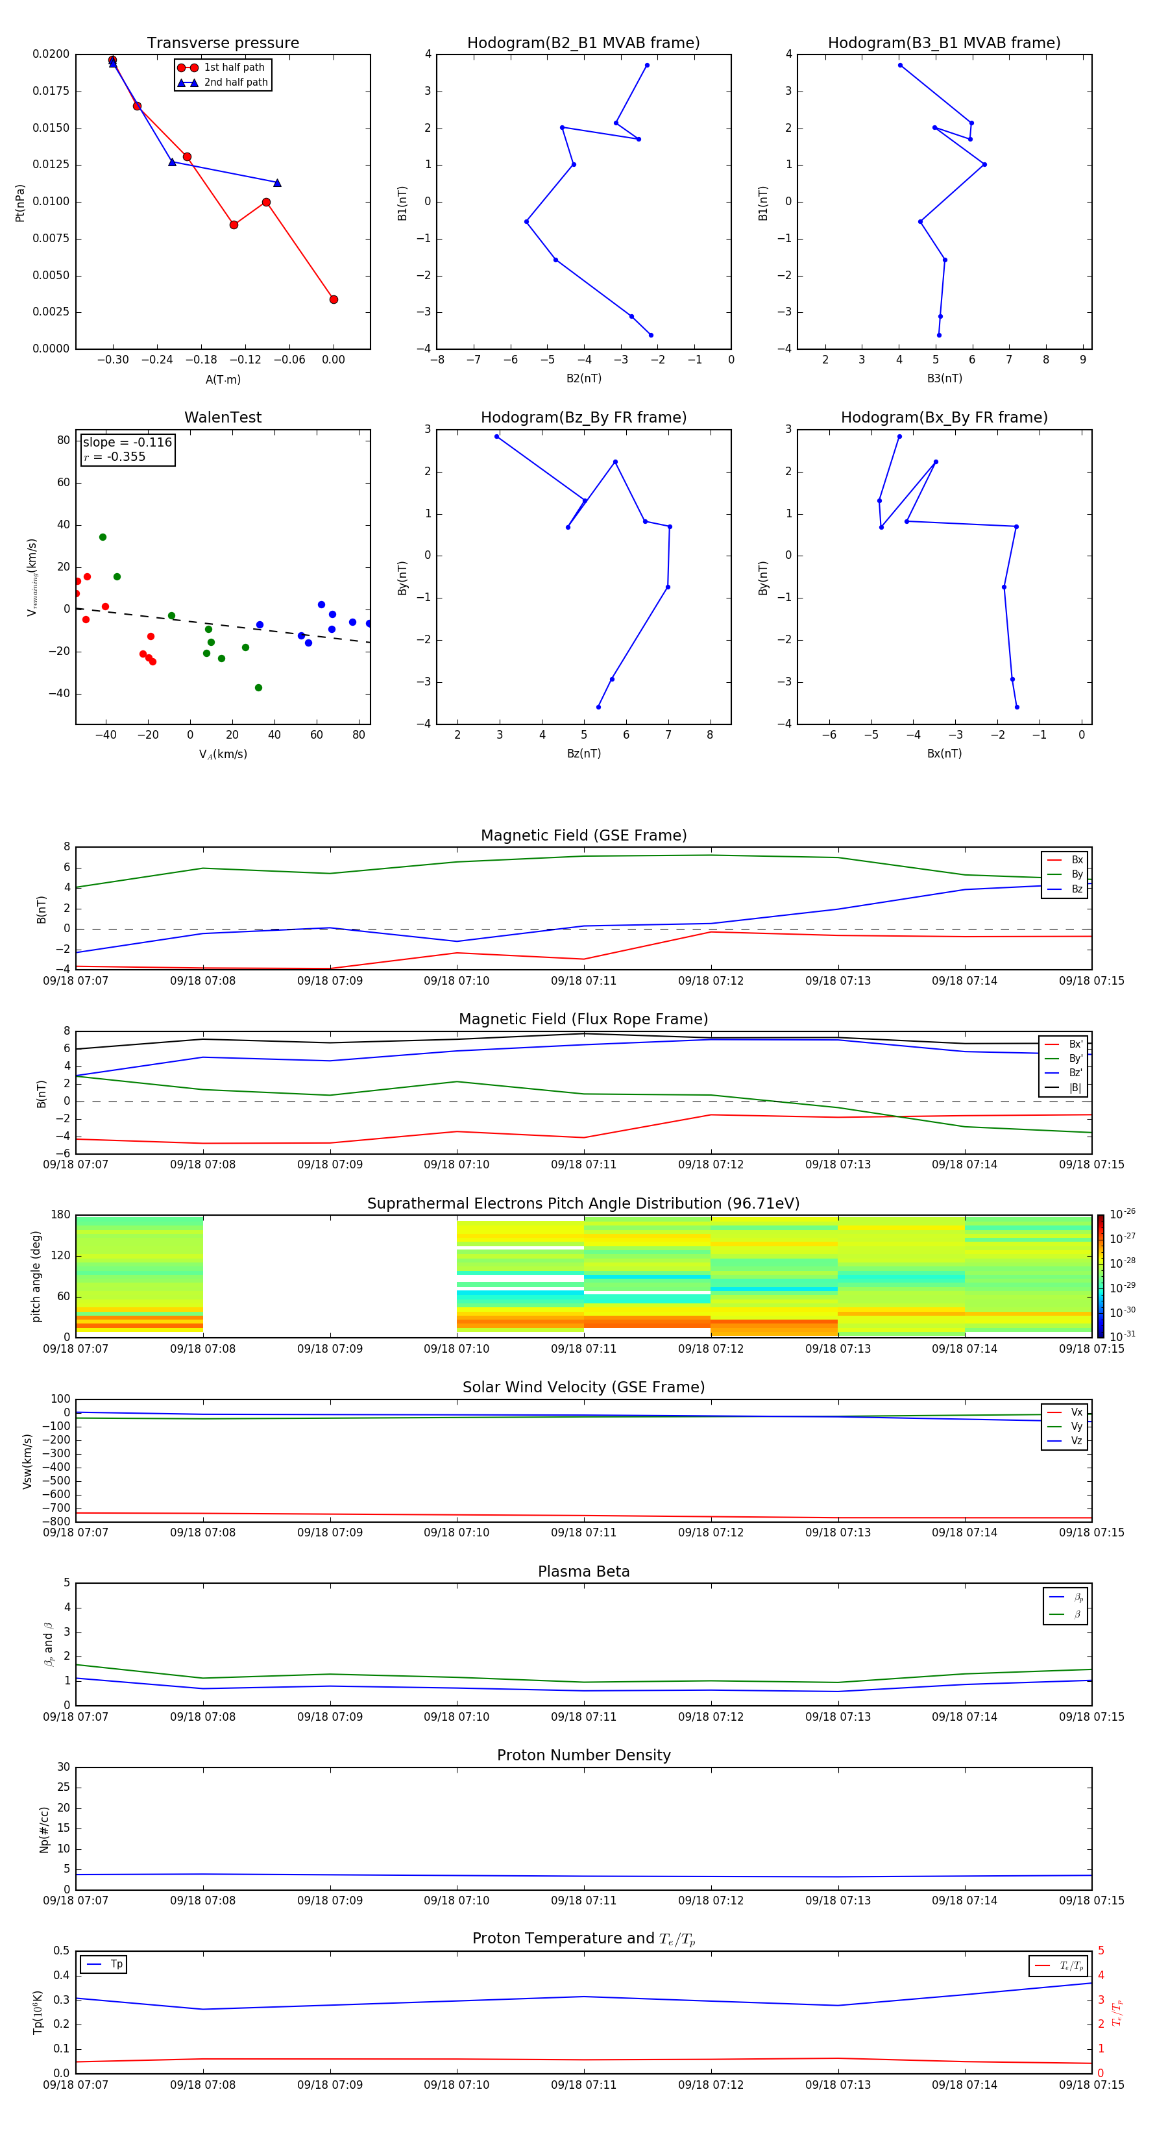Click red data point at A = 0.00

(334, 299)
